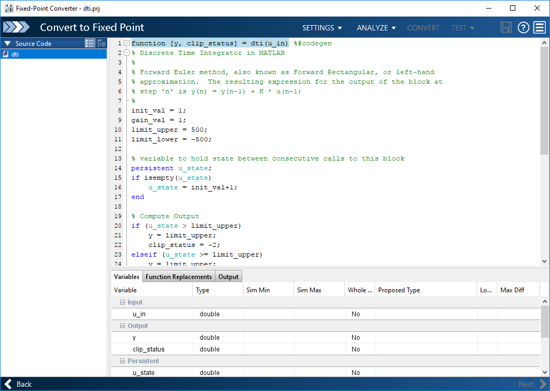Collapse the Input variables group
This screenshot has height=391, width=550.
(x=122, y=302)
